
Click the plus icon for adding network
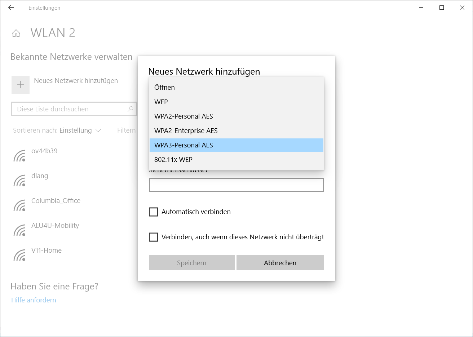pyautogui.click(x=21, y=85)
